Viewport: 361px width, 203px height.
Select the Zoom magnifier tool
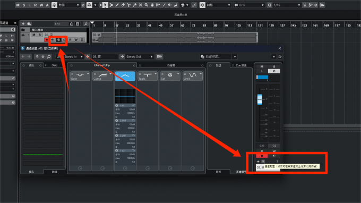[x=147, y=5]
